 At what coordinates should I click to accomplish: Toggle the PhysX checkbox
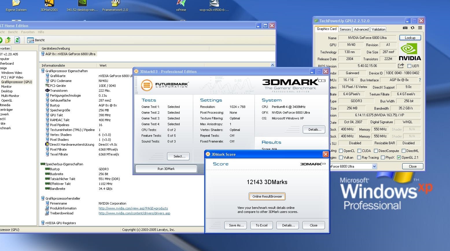(x=383, y=157)
